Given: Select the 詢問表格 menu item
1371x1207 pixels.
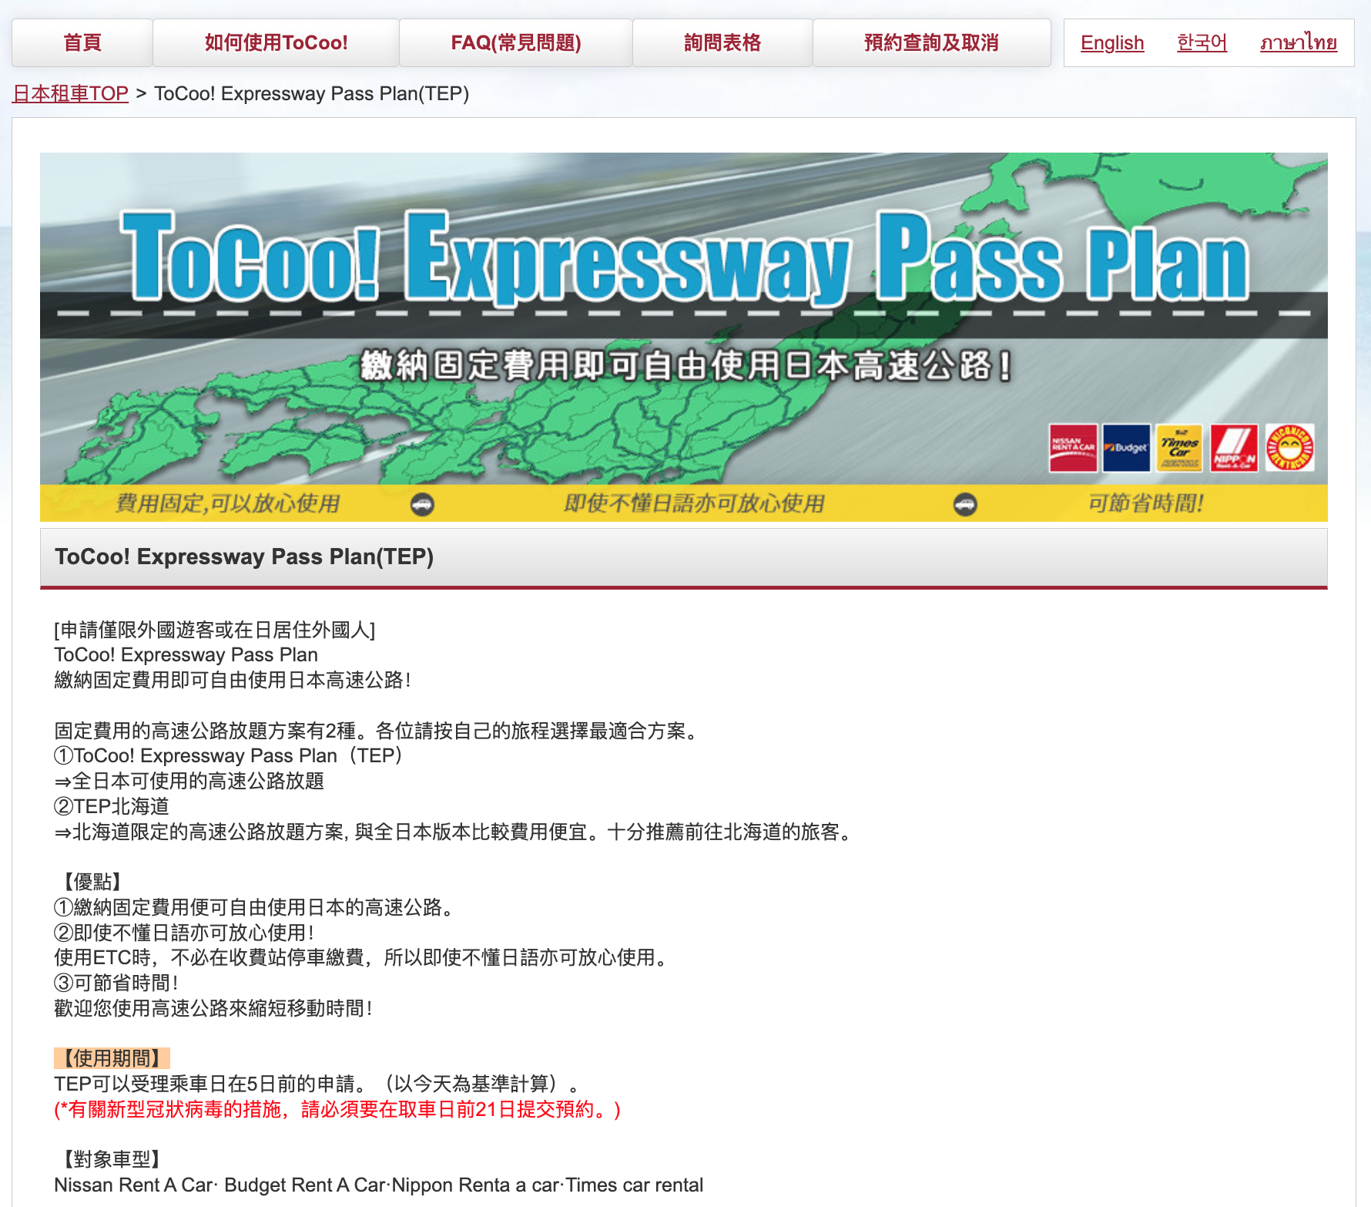Looking at the screenshot, I should pyautogui.click(x=722, y=42).
